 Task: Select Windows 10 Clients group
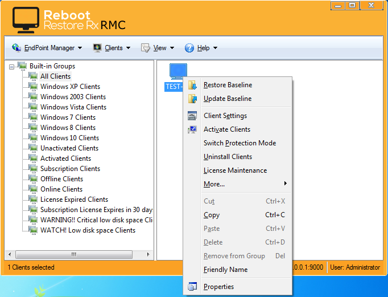(x=70, y=138)
